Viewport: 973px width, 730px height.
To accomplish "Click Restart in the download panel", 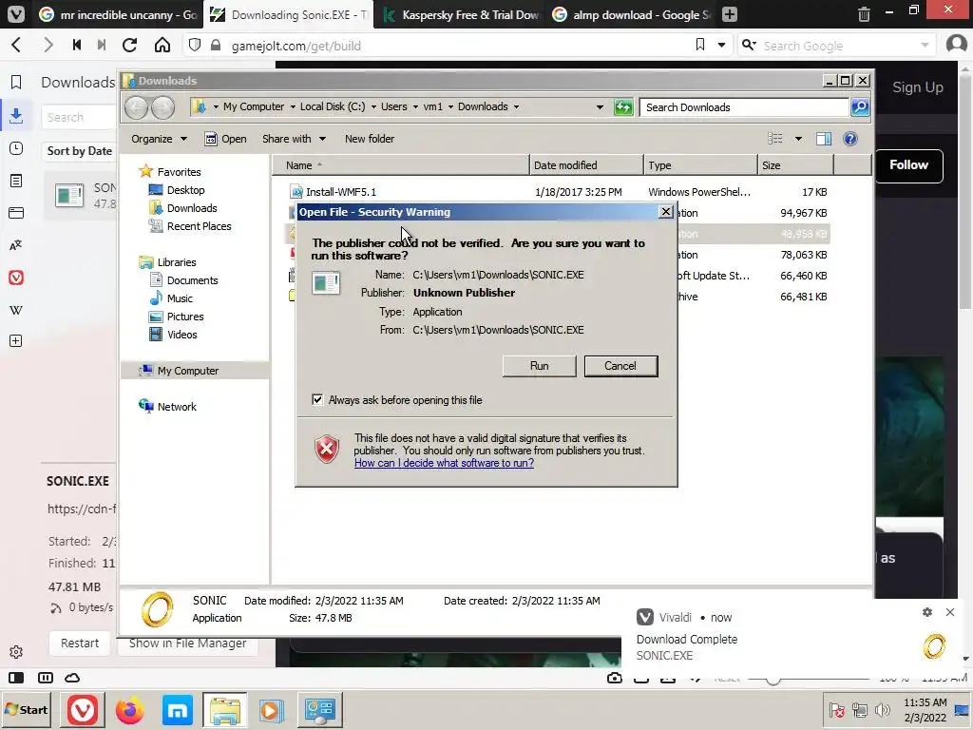I will point(80,644).
